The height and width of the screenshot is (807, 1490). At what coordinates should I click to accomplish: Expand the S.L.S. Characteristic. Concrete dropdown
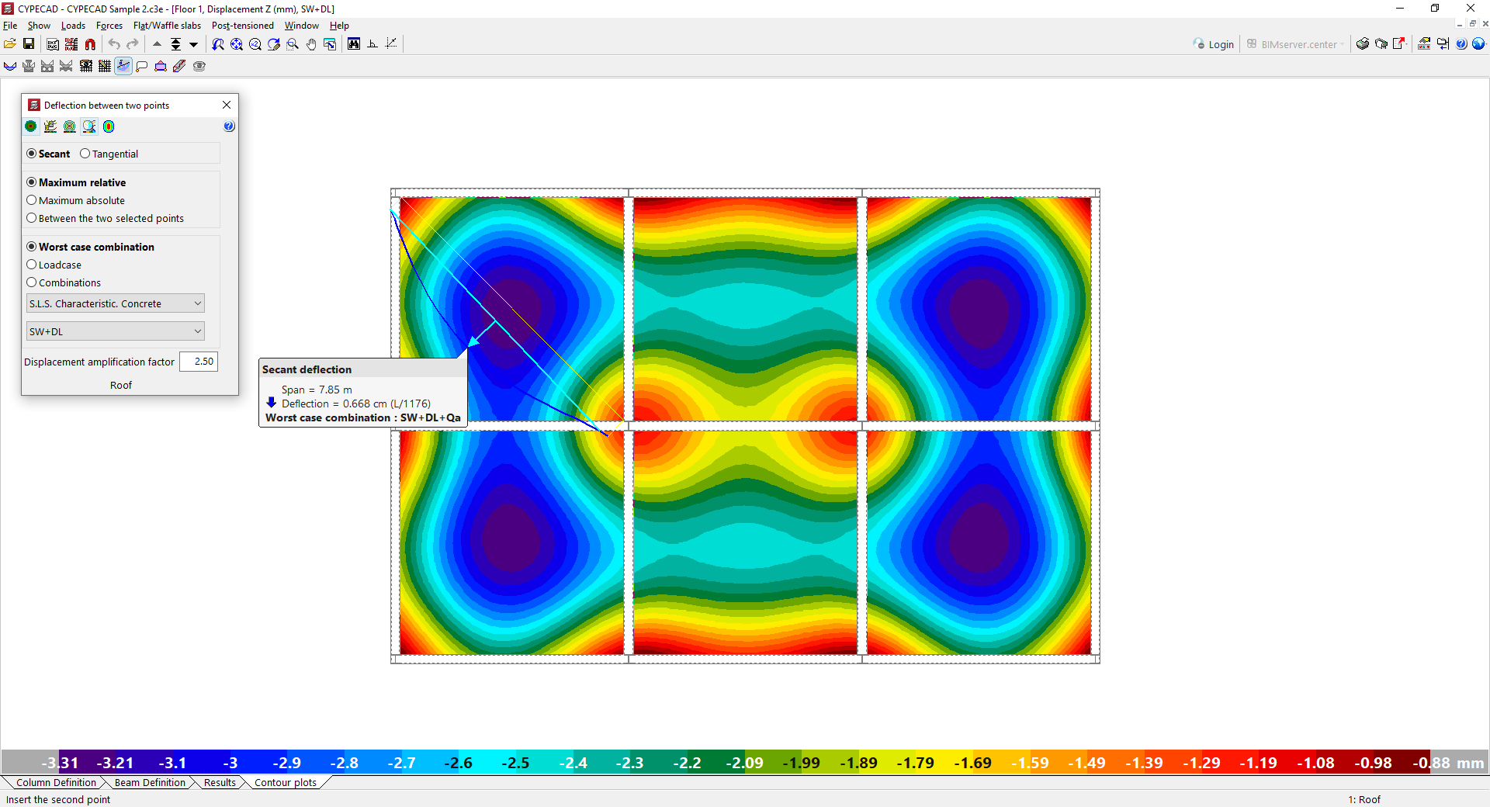click(116, 303)
